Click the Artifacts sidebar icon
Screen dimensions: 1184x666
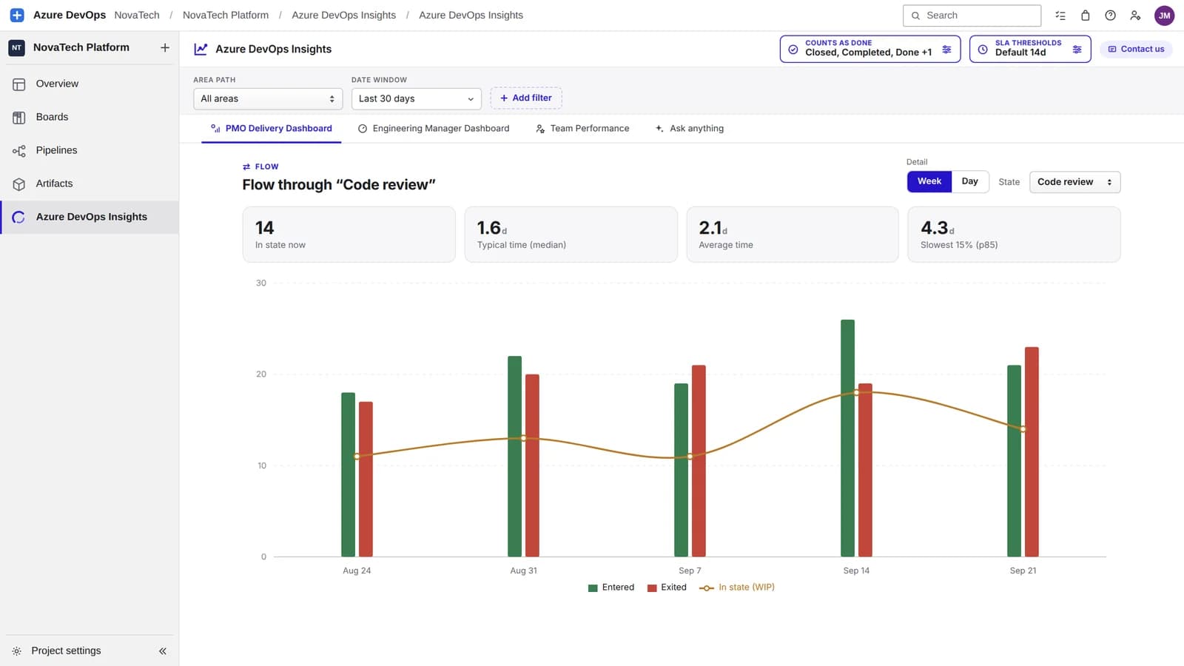(x=19, y=184)
